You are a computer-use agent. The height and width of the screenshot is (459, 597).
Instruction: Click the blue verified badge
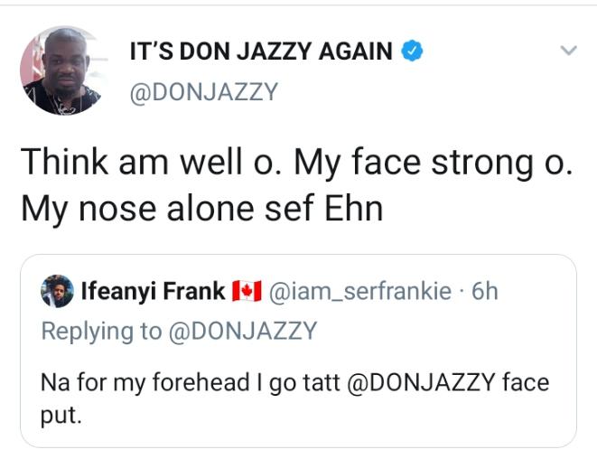click(411, 52)
